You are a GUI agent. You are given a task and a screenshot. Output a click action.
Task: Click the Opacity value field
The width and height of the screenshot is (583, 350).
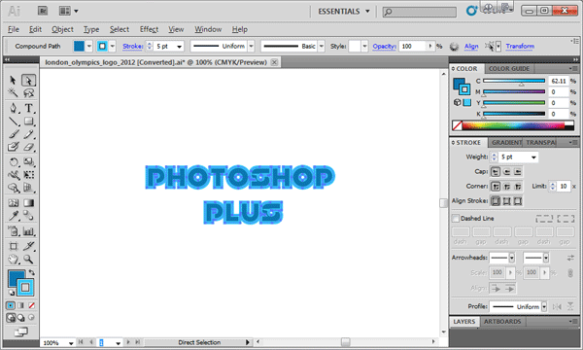point(412,46)
